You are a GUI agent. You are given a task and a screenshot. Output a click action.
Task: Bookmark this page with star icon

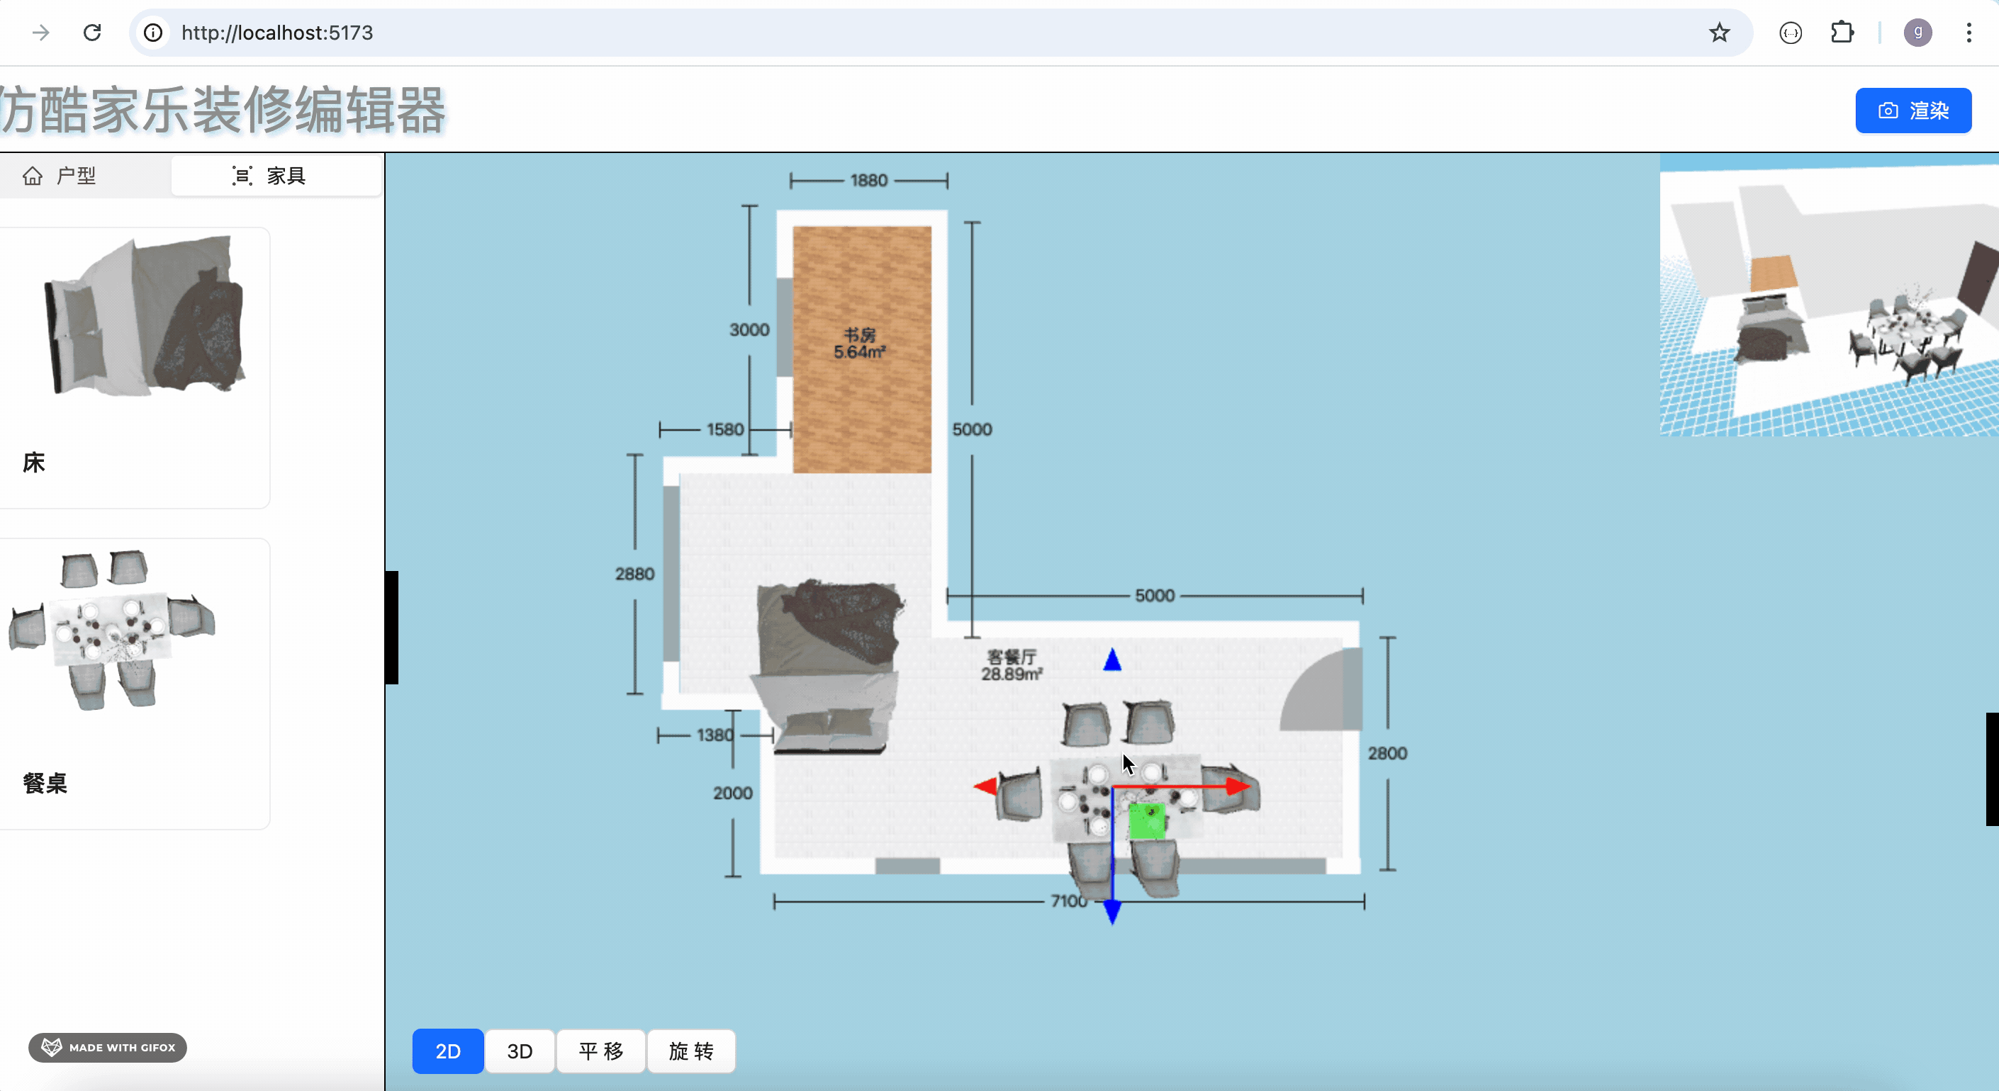click(x=1719, y=33)
